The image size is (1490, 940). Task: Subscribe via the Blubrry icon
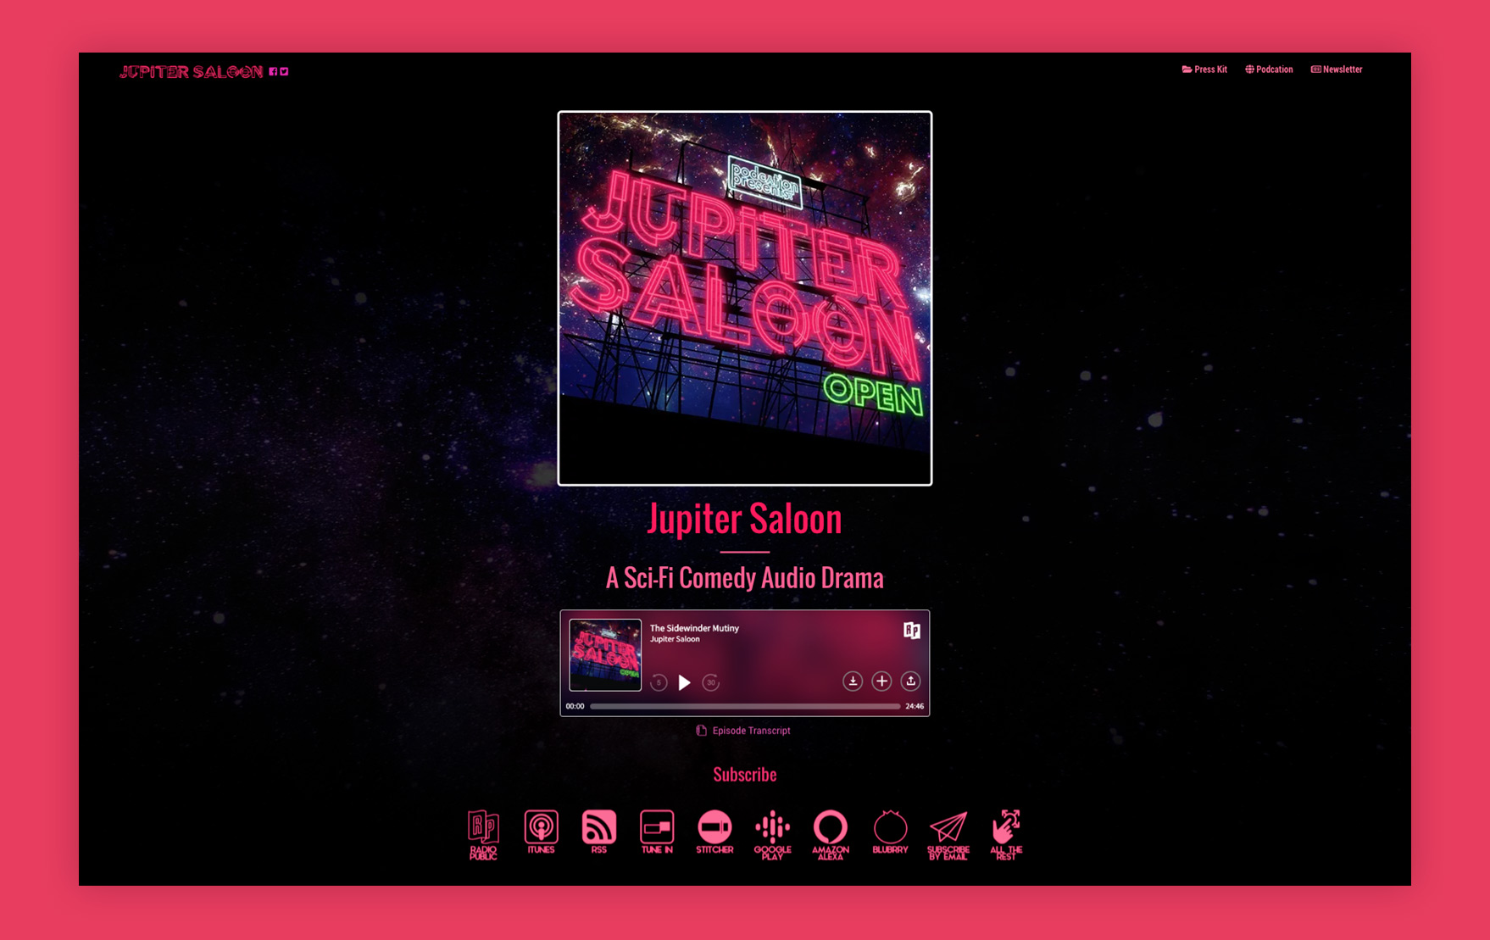890,832
